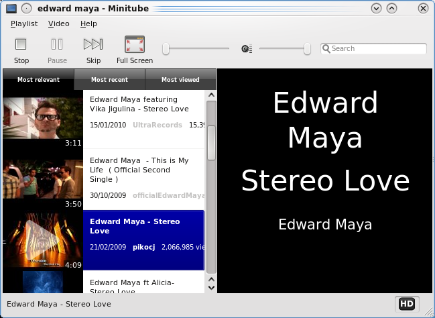
Task: Move selected video up with the up arrow
Action: pos(211,279)
